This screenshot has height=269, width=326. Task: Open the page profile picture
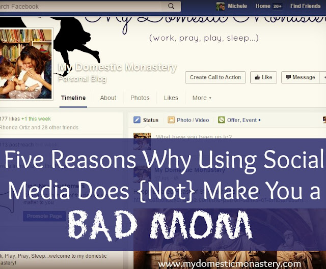[26, 64]
